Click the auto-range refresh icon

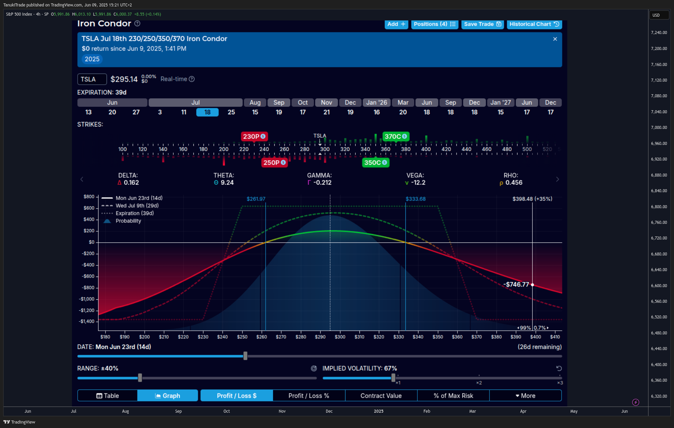click(314, 368)
